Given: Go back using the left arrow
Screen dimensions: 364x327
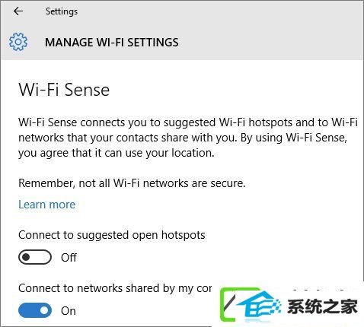Looking at the screenshot, I should point(18,11).
